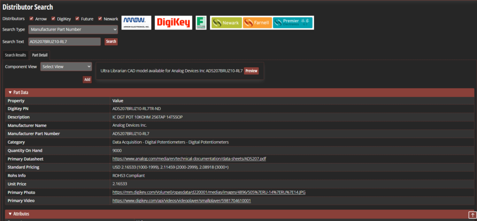Open the Component View dropdown
The width and height of the screenshot is (477, 221).
click(x=66, y=67)
